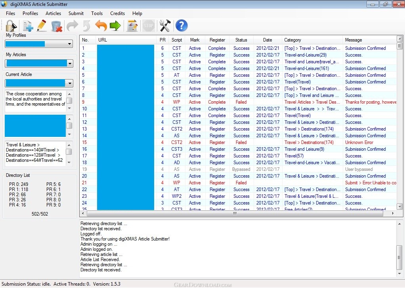
Task: Click 'Article List Received.' log line
Action: point(100,260)
